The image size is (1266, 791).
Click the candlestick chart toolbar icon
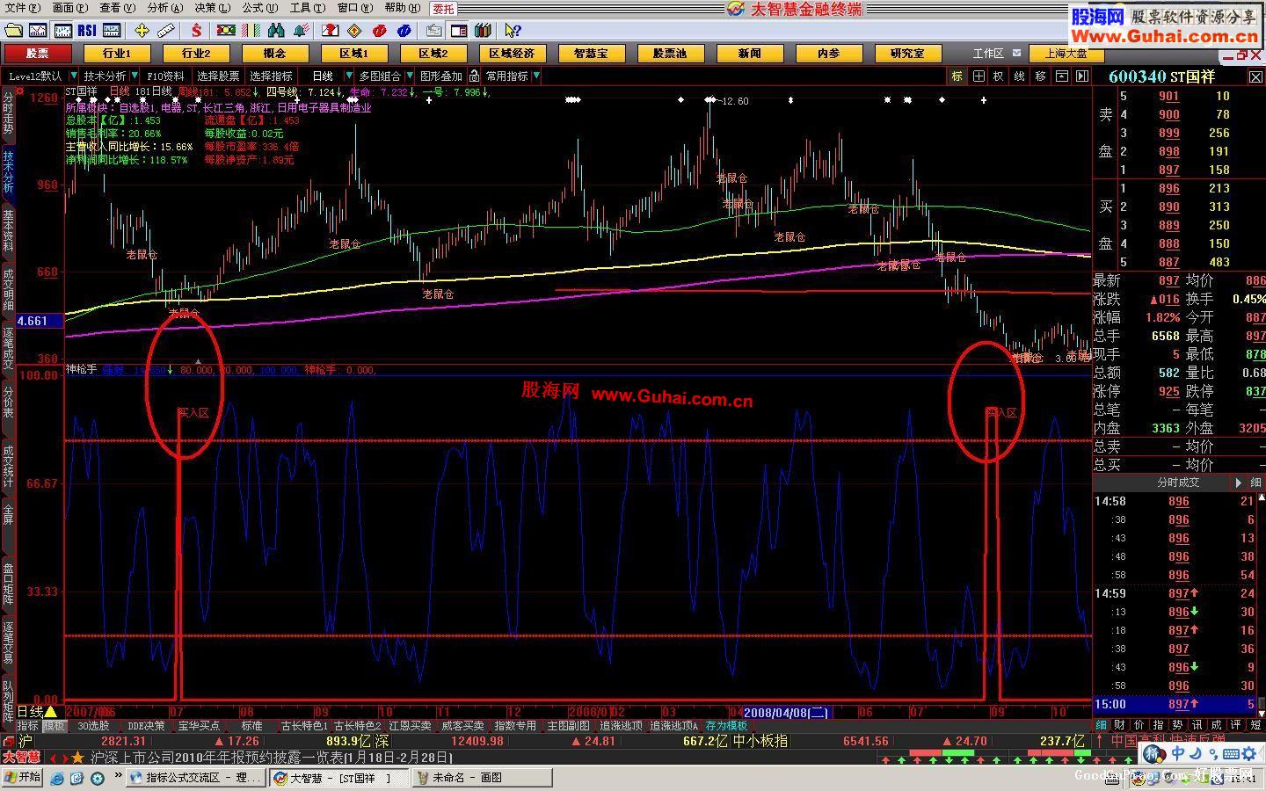62,31
